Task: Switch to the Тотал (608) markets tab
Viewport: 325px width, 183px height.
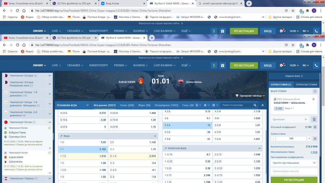Action: coord(127,105)
